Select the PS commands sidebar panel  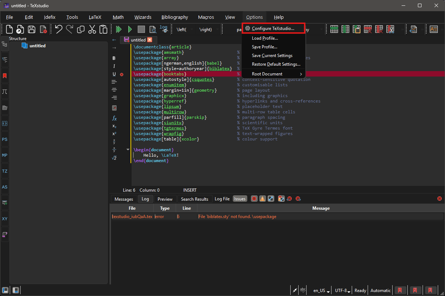coord(5,139)
